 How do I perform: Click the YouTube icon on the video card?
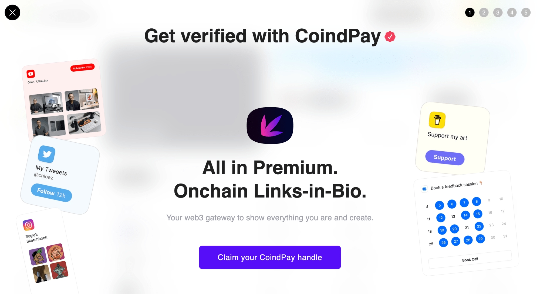(x=31, y=74)
